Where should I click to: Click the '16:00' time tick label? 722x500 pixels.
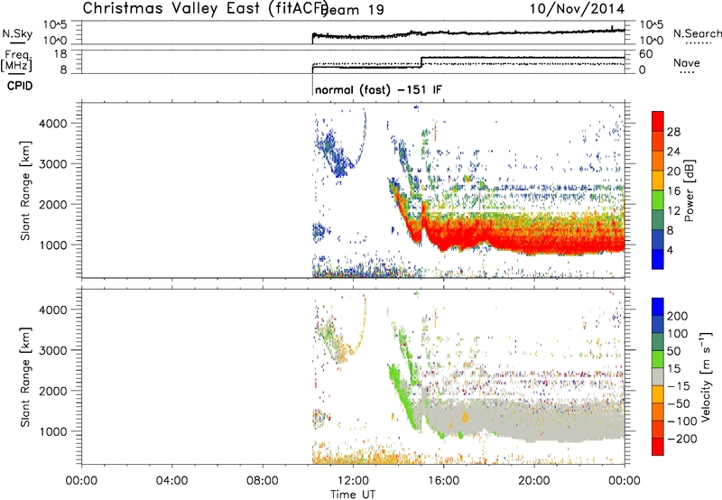(x=443, y=480)
